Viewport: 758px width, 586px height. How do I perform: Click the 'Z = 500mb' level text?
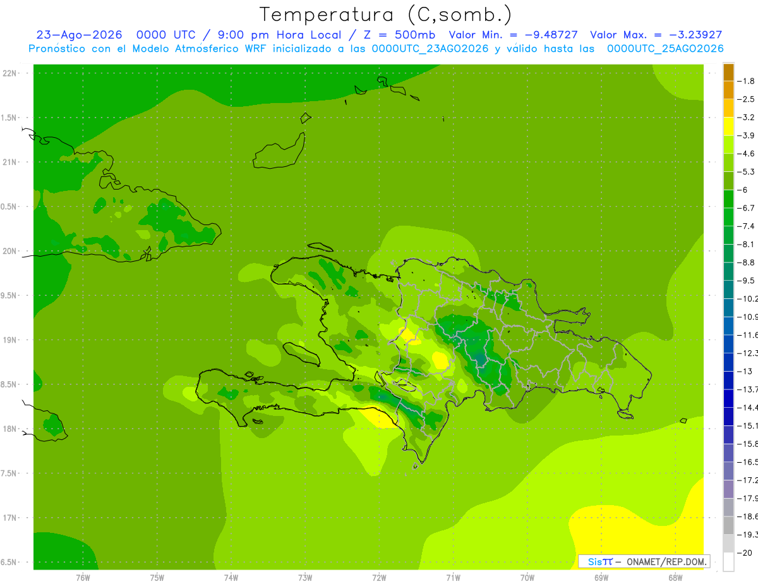(400, 35)
